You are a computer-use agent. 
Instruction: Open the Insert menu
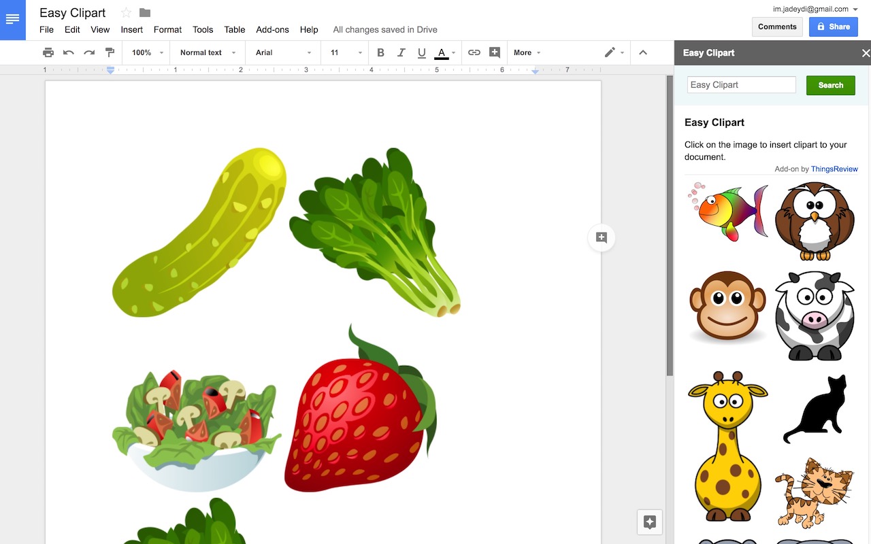pos(132,29)
